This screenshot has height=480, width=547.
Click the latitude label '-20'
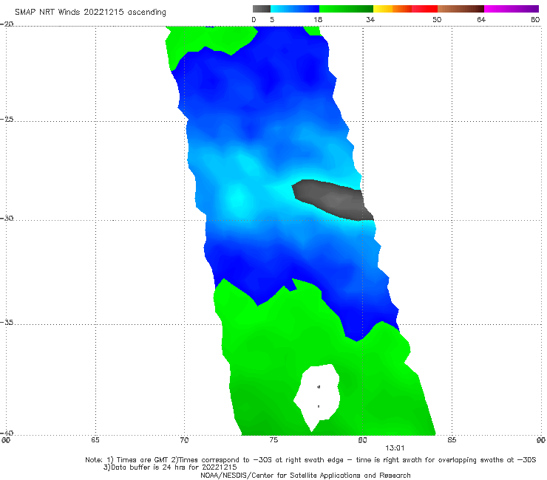7,24
